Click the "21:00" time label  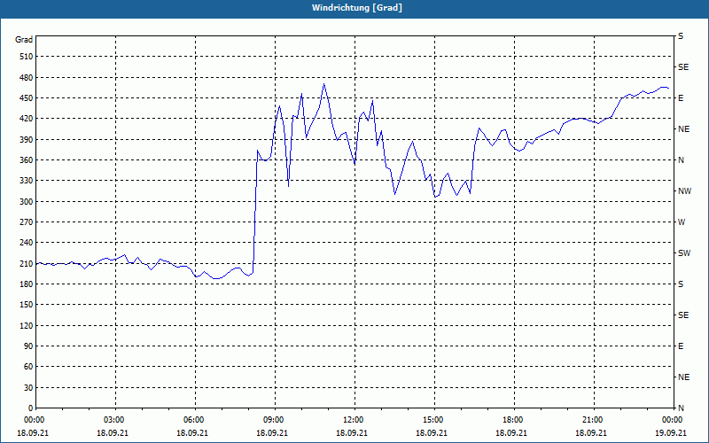click(594, 420)
